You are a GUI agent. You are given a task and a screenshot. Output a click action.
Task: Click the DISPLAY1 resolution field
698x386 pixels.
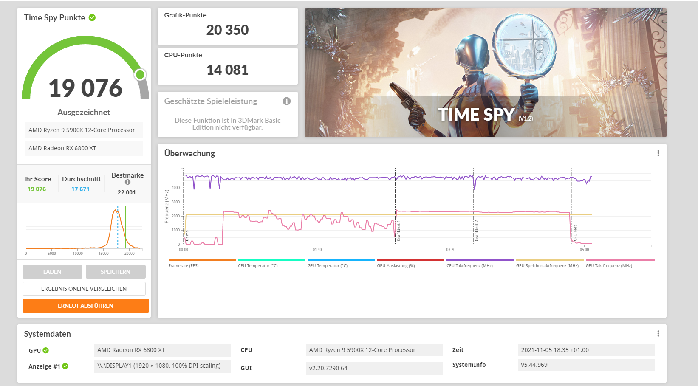[x=162, y=366]
